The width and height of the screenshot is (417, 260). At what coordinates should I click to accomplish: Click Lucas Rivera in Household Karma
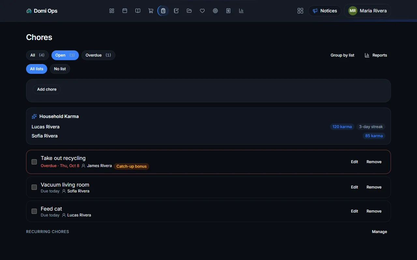coord(46,127)
